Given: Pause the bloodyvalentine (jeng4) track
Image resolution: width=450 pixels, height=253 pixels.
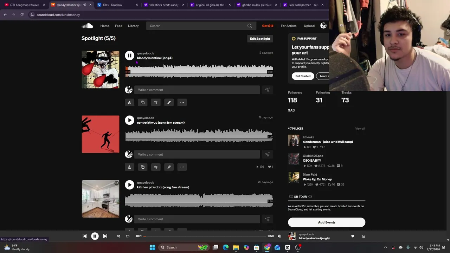Looking at the screenshot, I should click(129, 56).
